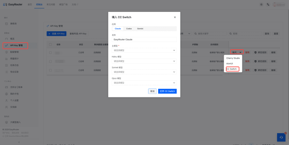Open the 主模型 model dropdown

144,50
